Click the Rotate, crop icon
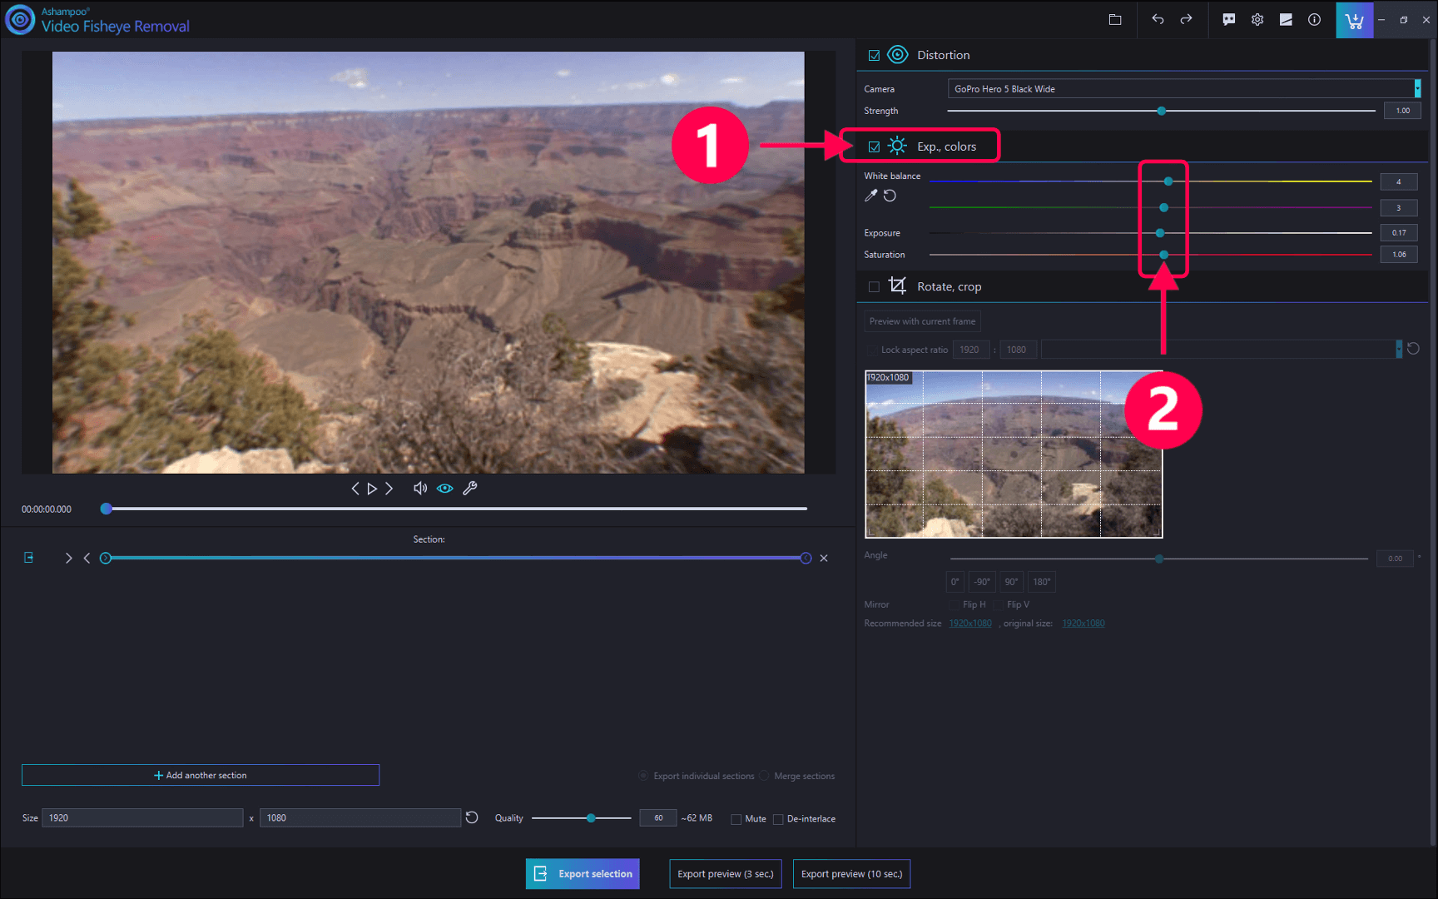1438x899 pixels. [897, 286]
